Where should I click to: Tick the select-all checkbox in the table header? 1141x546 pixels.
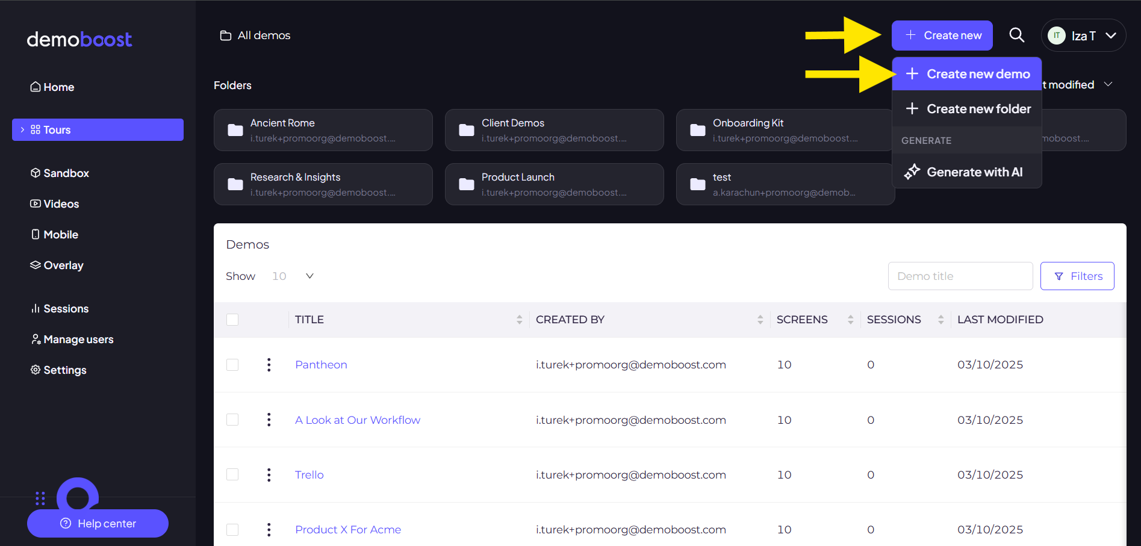click(232, 320)
